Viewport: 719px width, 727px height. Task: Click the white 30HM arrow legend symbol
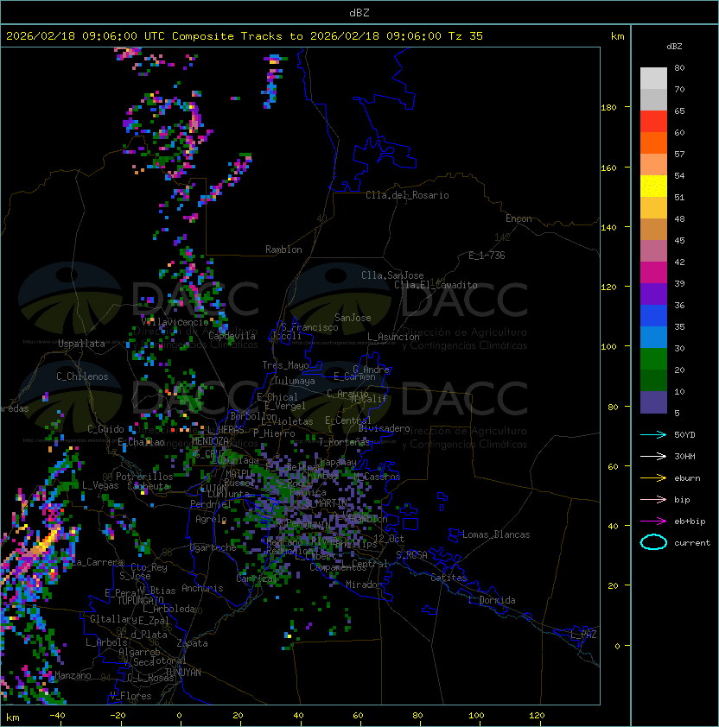click(x=653, y=457)
